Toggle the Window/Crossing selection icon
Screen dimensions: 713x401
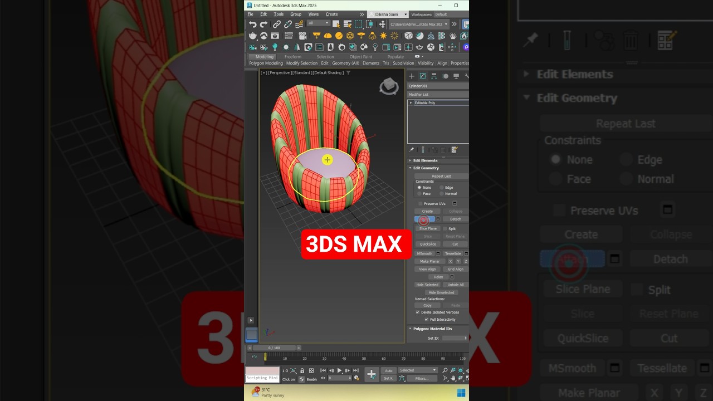coord(369,24)
